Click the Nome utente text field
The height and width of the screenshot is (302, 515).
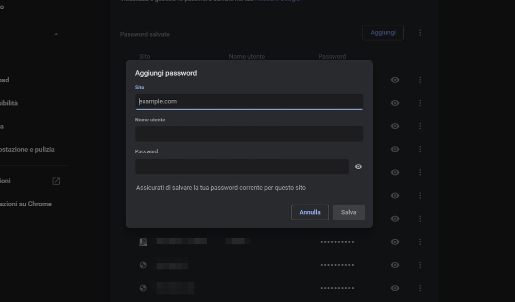point(249,134)
